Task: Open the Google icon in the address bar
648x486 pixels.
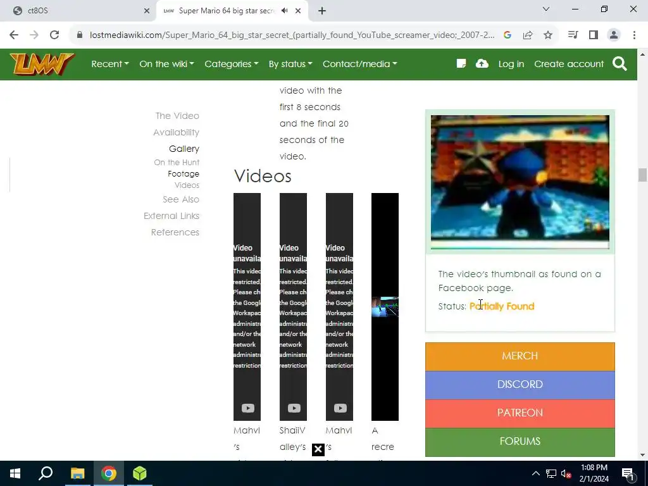Action: (x=508, y=35)
